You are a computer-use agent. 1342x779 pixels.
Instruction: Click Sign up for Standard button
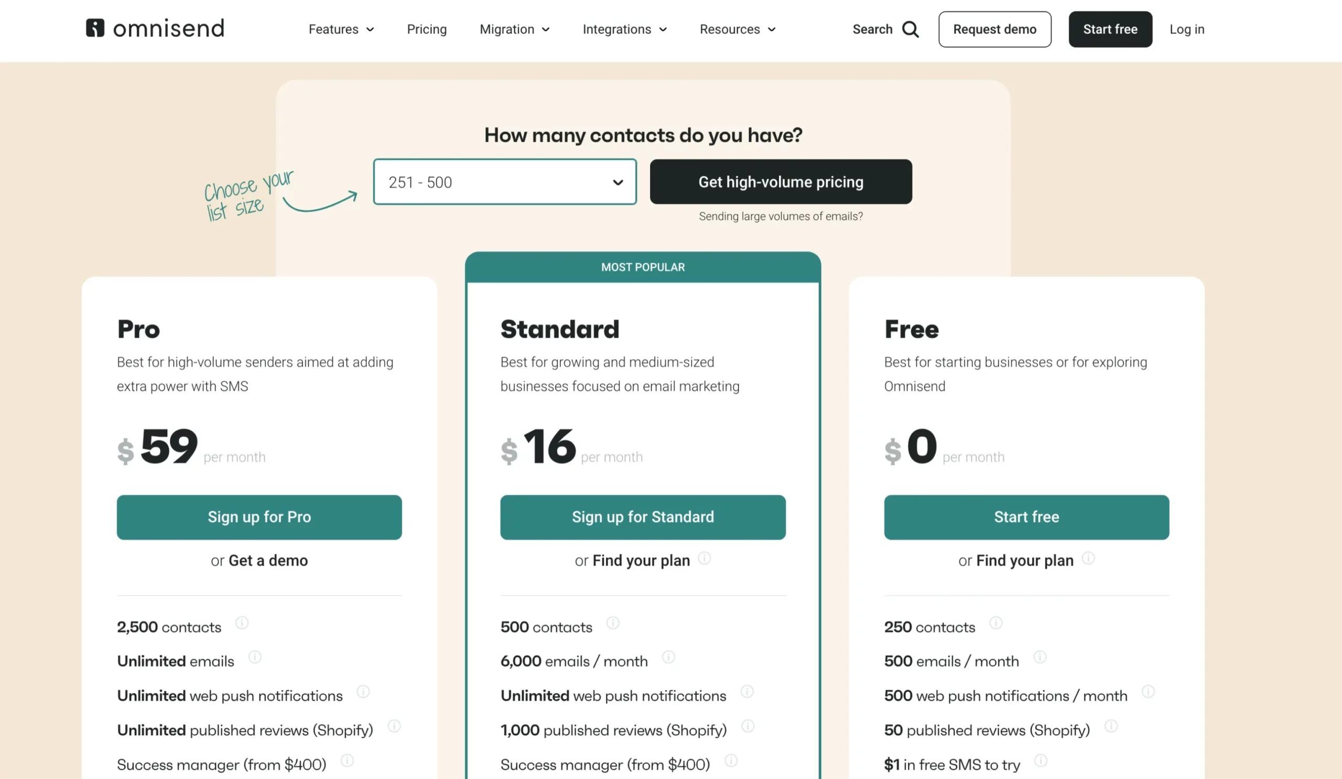(643, 516)
